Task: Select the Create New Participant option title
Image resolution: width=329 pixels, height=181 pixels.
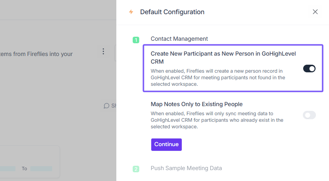Action: [223, 57]
